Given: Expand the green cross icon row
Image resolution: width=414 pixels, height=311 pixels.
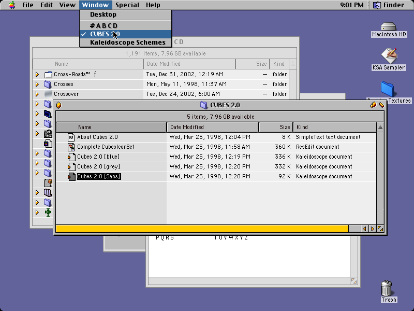Looking at the screenshot, I should [x=37, y=213].
